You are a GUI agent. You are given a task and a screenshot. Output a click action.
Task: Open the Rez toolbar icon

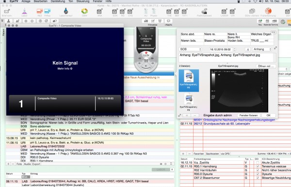40,12
